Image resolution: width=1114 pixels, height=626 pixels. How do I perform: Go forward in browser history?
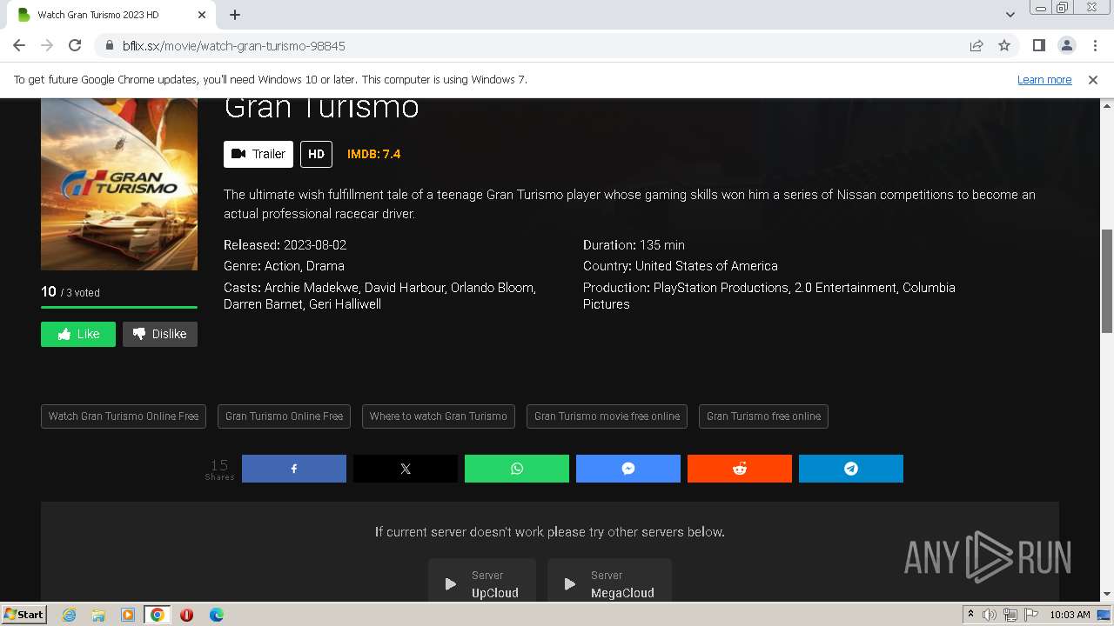47,45
